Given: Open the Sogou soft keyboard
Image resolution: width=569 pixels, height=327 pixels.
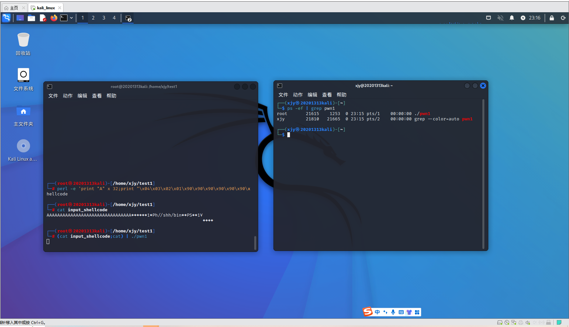Looking at the screenshot, I should point(401,312).
